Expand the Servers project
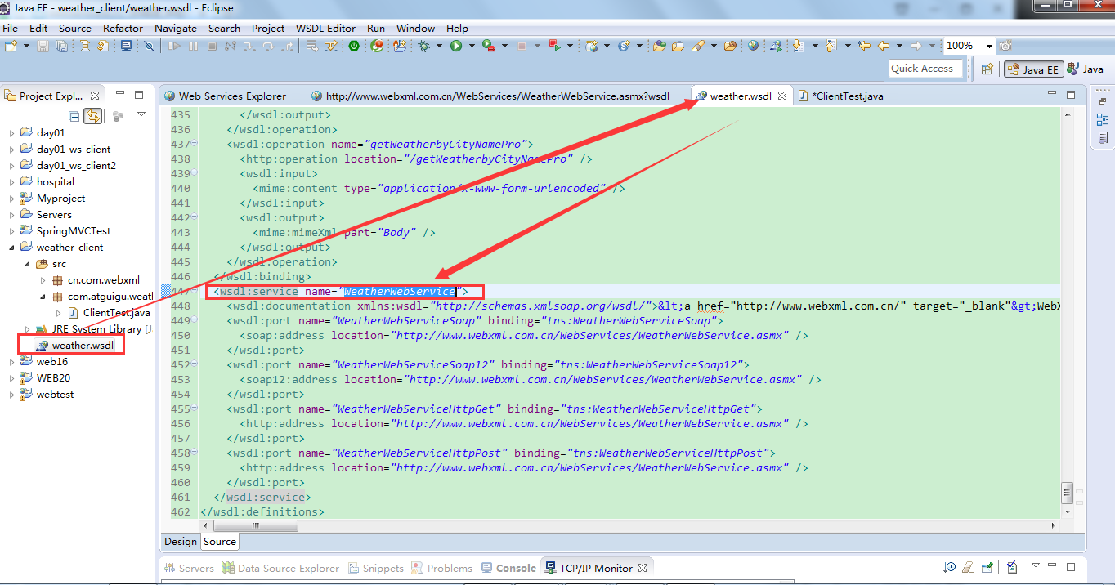 coord(11,214)
